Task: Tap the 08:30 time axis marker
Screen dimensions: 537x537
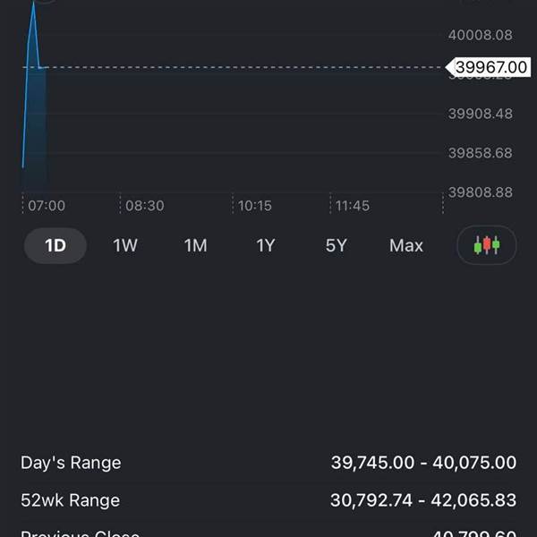Action: 144,206
